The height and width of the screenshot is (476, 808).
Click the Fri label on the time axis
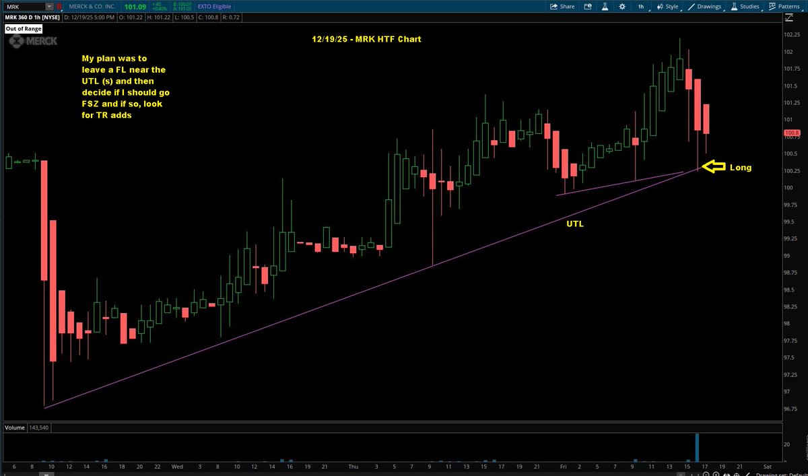[562, 466]
